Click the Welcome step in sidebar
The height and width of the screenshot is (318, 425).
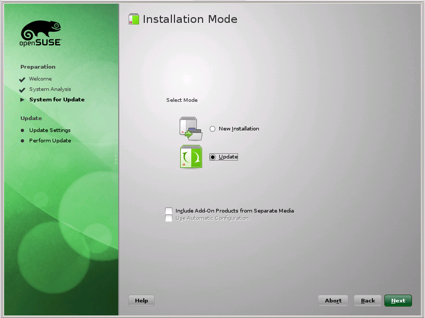[x=41, y=78]
